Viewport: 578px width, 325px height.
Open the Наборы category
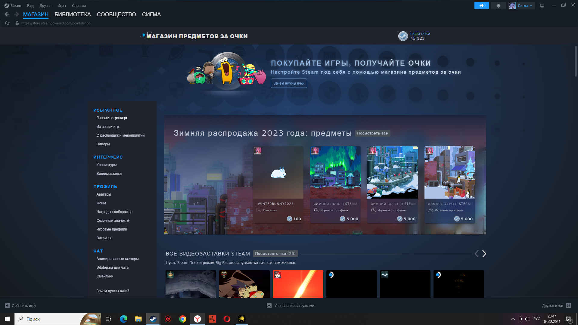tap(103, 144)
